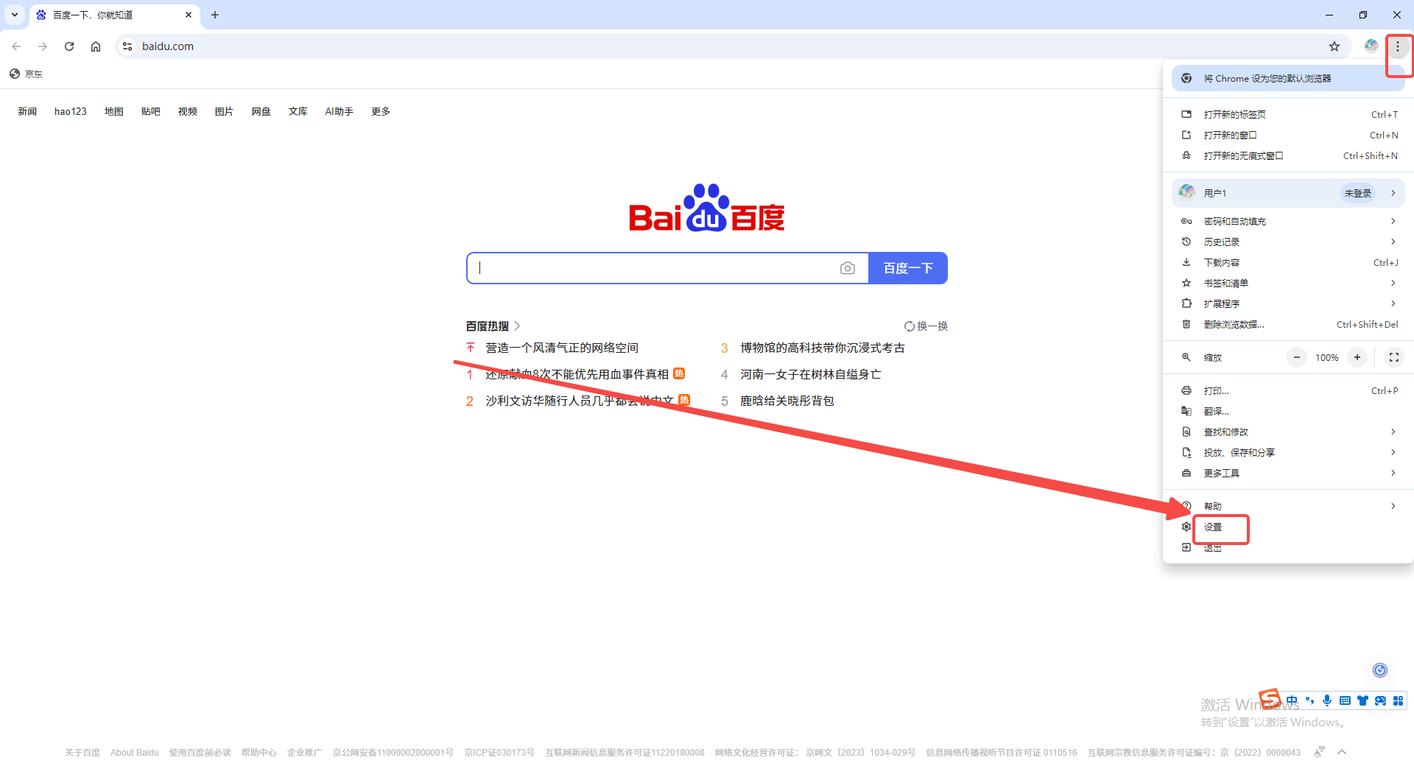Open 图片 link
The width and height of the screenshot is (1414, 766).
click(x=225, y=112)
